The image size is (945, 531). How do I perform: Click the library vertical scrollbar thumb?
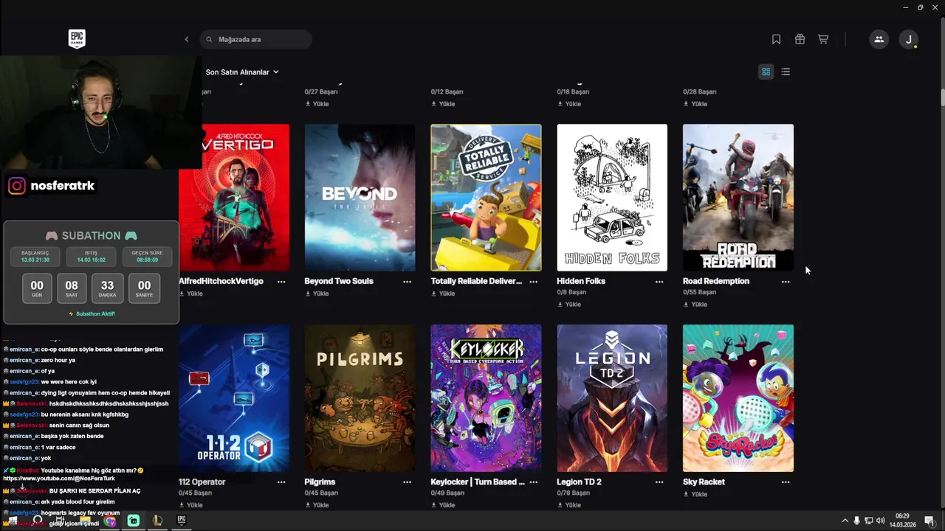click(942, 98)
